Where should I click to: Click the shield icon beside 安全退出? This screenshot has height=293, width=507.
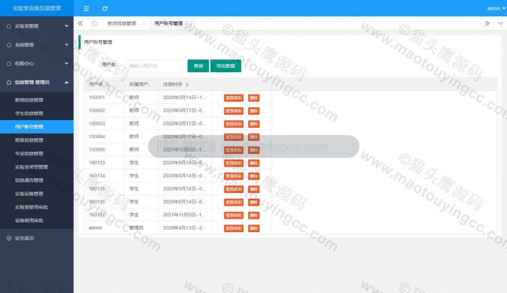[x=9, y=239]
